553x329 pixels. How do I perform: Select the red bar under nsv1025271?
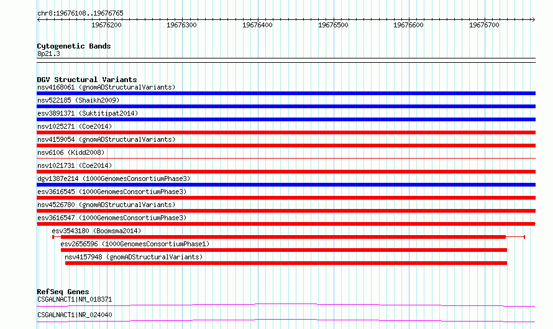[286, 132]
